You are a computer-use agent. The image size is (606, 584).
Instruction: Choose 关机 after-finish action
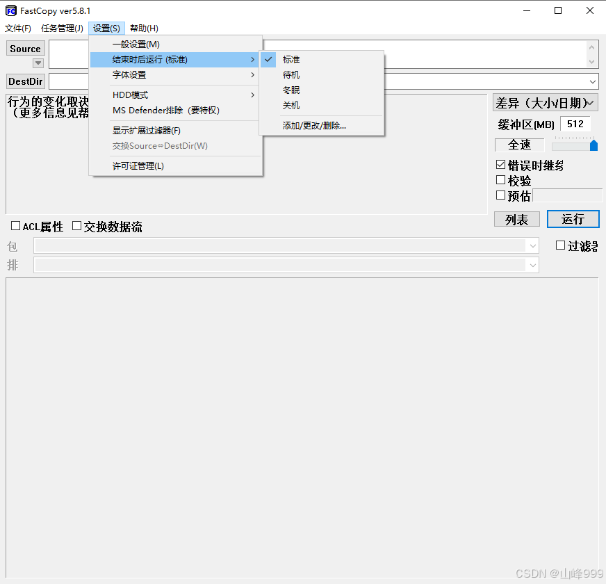[322, 105]
